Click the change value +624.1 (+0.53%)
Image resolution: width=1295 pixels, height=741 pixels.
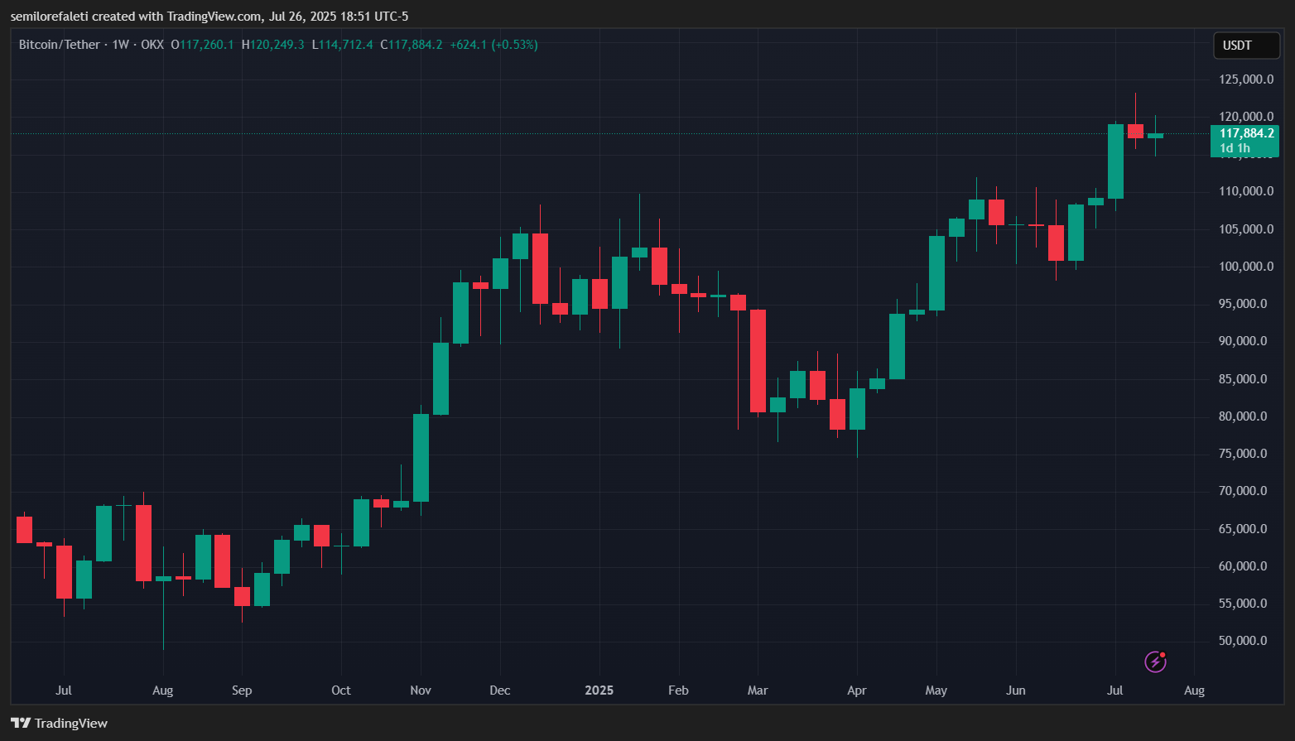tap(493, 45)
